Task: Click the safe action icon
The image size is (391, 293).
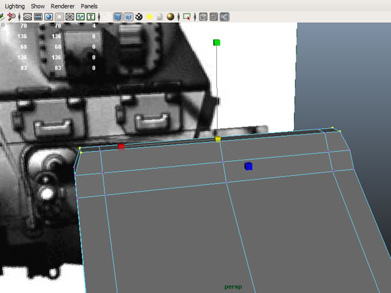Action: click(x=80, y=16)
